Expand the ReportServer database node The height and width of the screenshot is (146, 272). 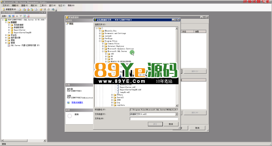point(9,30)
